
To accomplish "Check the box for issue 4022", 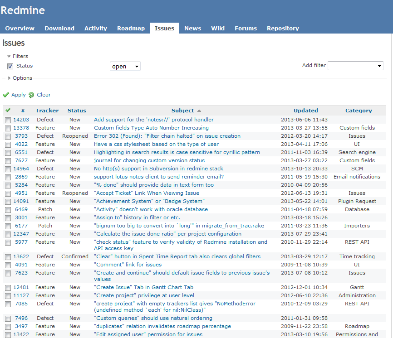I will (x=8, y=145).
